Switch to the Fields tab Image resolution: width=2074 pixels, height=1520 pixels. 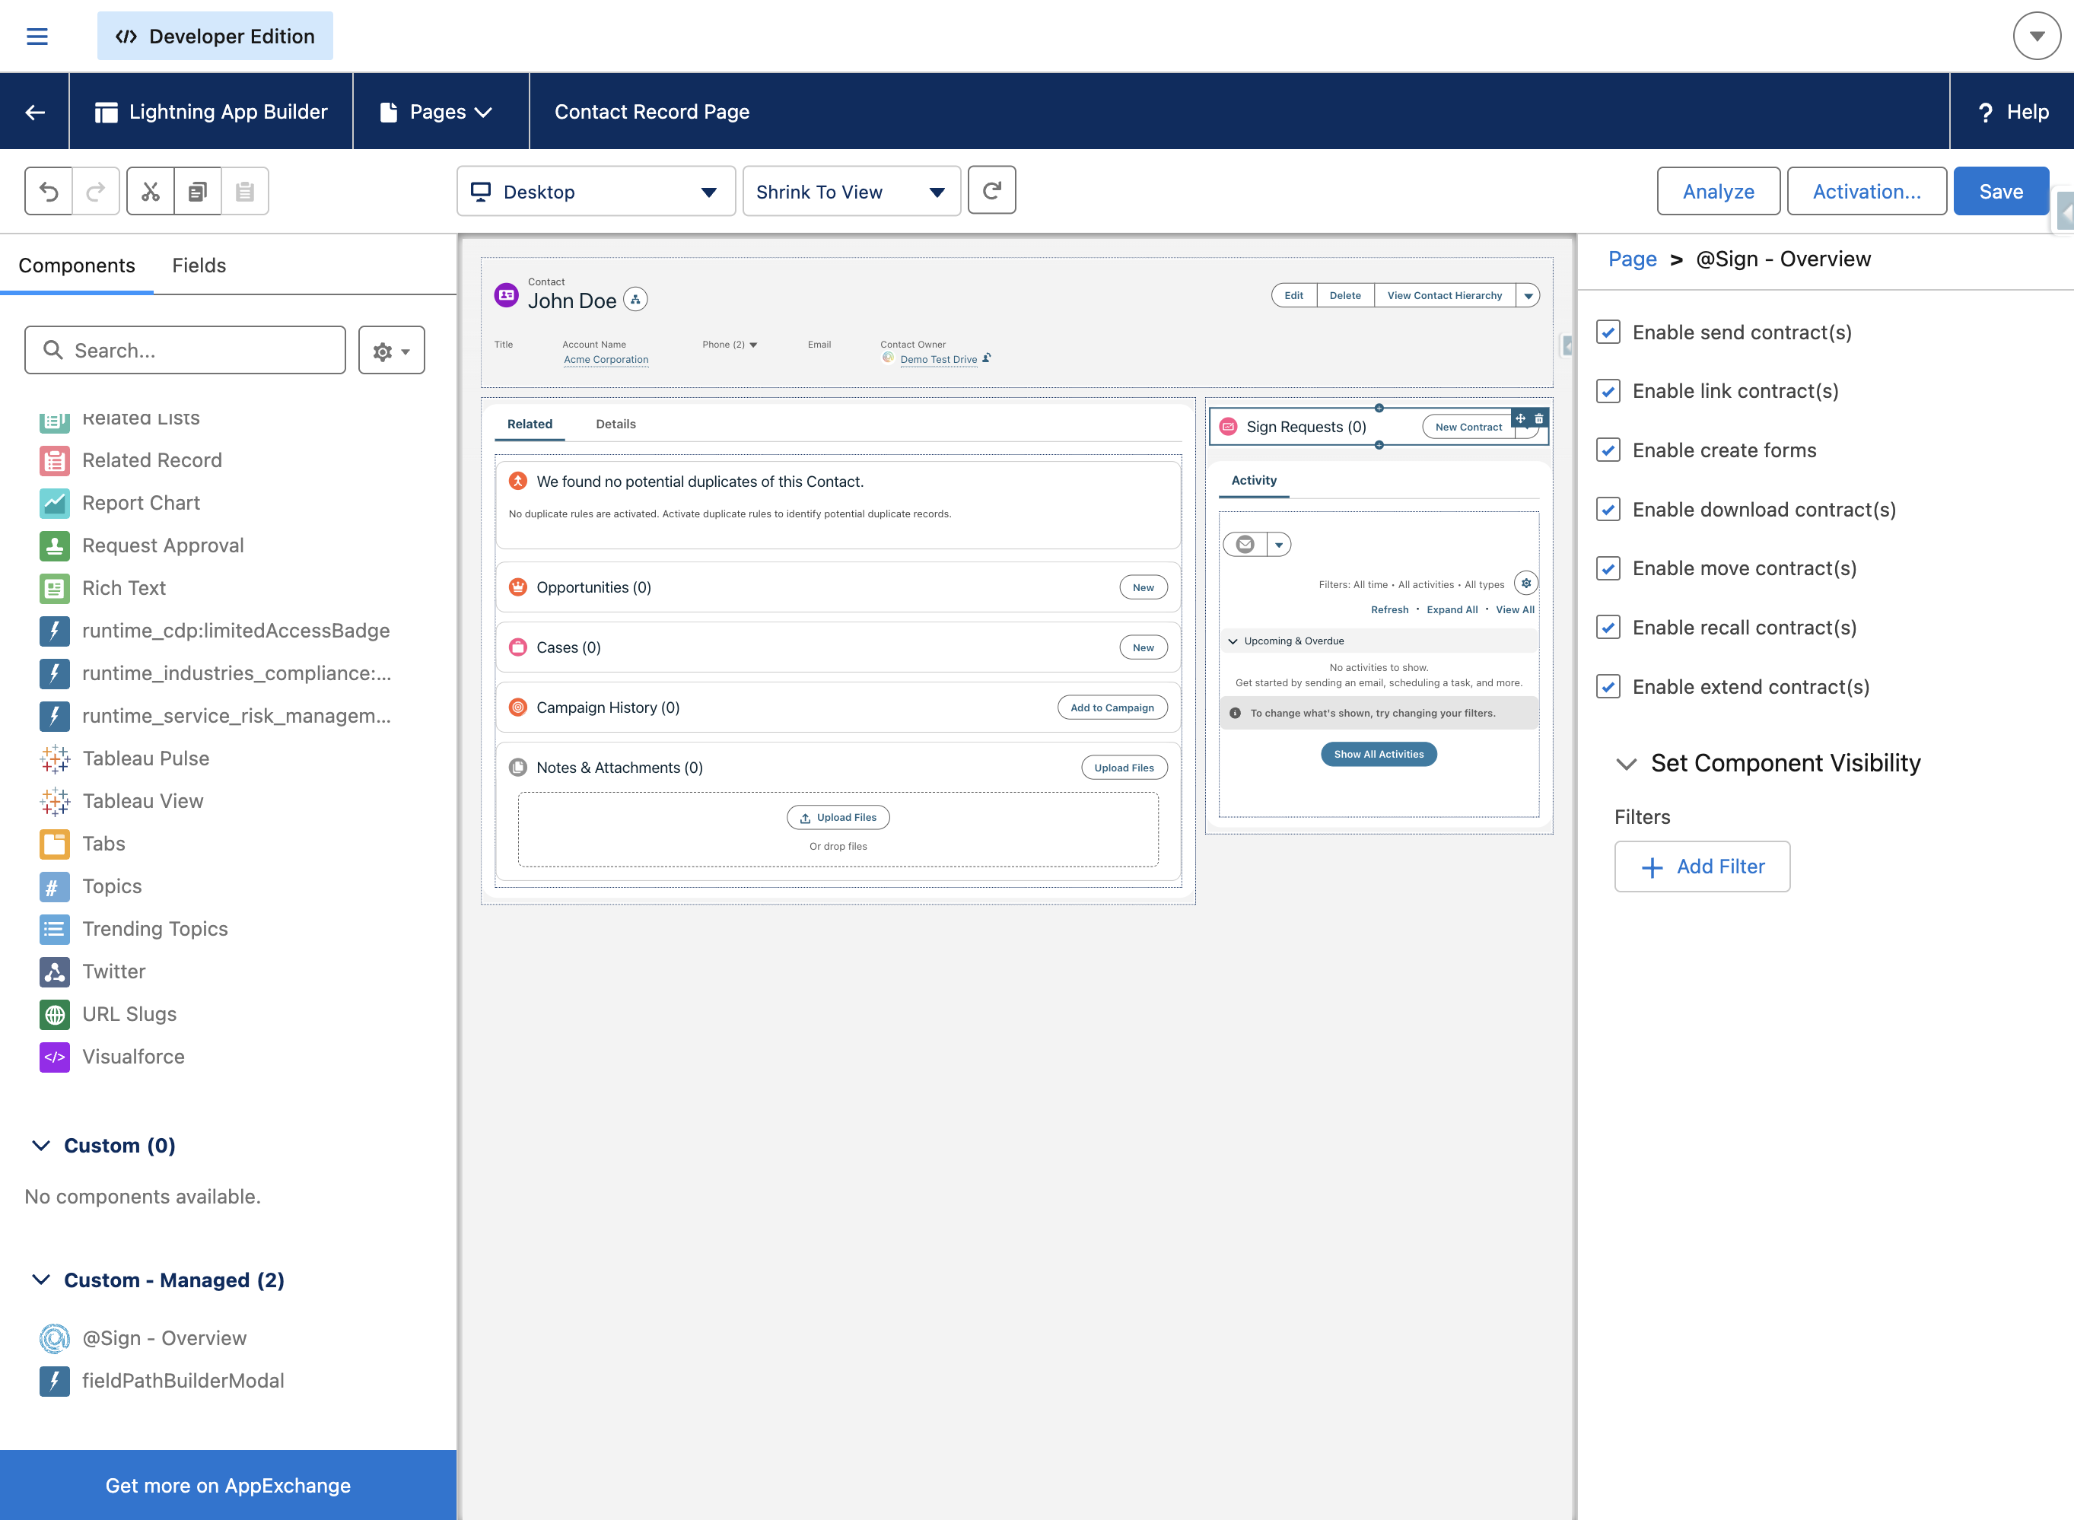pyautogui.click(x=199, y=265)
